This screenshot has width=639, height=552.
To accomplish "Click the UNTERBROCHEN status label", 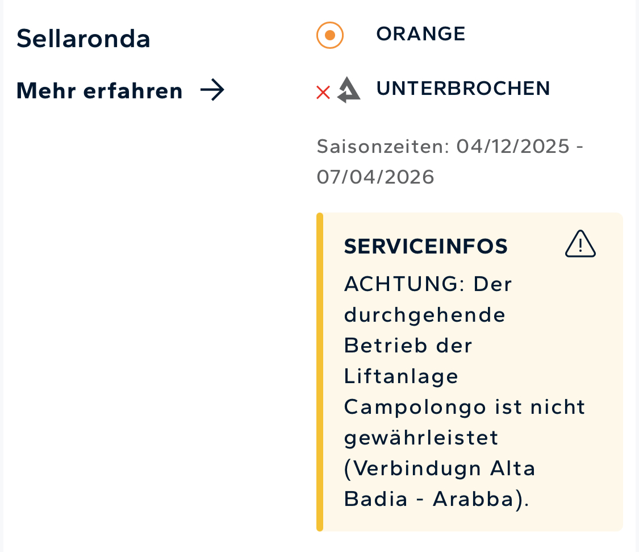I will click(x=463, y=89).
